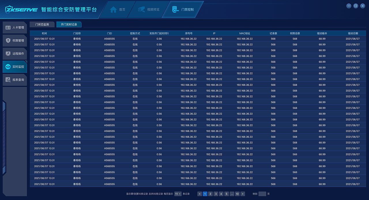Click the MAC地址 column header
369x200 pixels.
pos(244,33)
